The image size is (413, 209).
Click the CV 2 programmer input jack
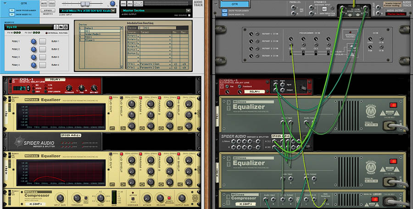[303, 45]
